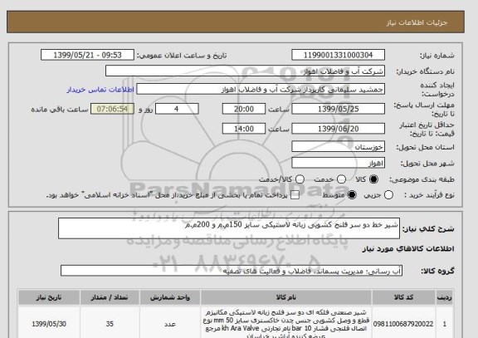Click the واحد شمارش column header
478x338 pixels.
[170, 297]
